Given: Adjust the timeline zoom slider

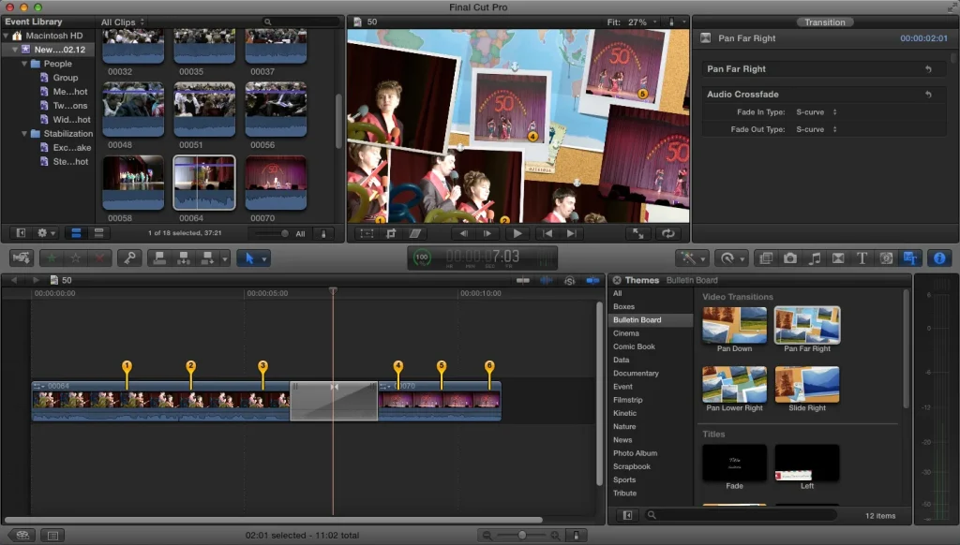Looking at the screenshot, I should click(521, 536).
